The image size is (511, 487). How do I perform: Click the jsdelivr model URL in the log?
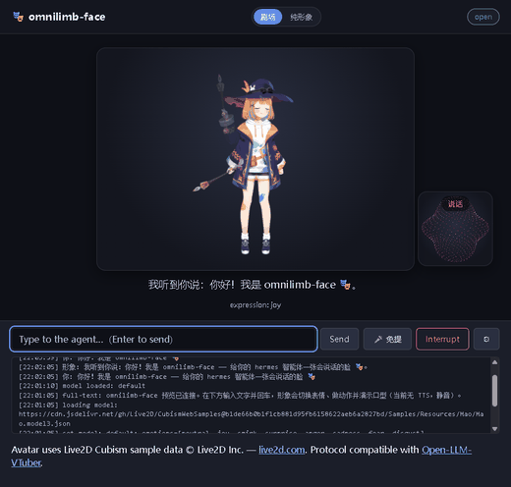click(x=251, y=419)
